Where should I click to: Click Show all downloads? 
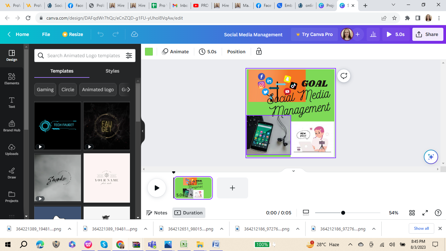pyautogui.click(x=422, y=228)
